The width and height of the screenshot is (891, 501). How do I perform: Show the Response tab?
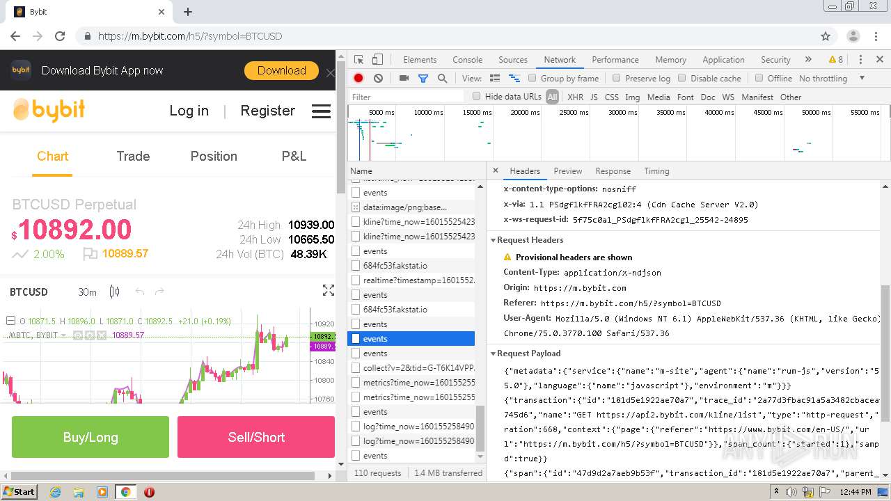[x=613, y=170]
